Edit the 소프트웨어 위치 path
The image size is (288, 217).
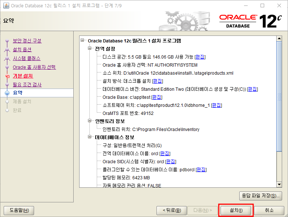(217, 105)
